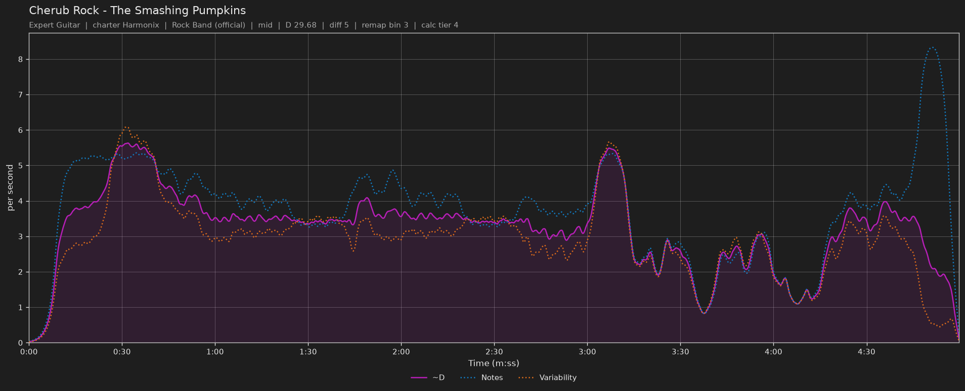
Task: Click the "remap bin 3" label
Action: tap(385, 25)
